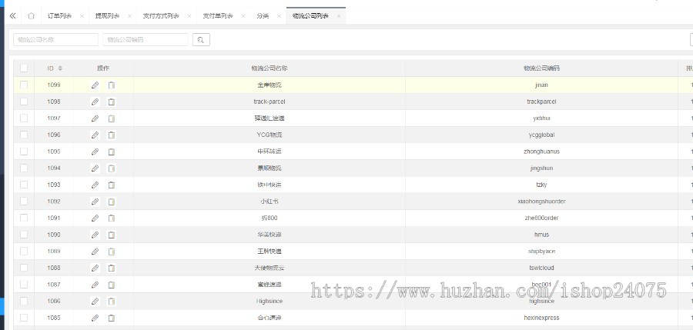Viewport: 693px width, 330px height.
Task: Sort the table by ID column
Action: point(60,68)
